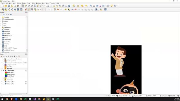Screen dimensions: 180x101
Task: Click the Browser panel vertical scrollbar
Action: click(27, 34)
